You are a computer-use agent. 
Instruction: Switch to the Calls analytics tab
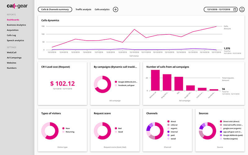(102, 10)
